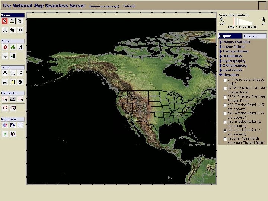Click the book icon in the last toolbar row
Viewport: 268px width, 201px height.
click(13, 134)
